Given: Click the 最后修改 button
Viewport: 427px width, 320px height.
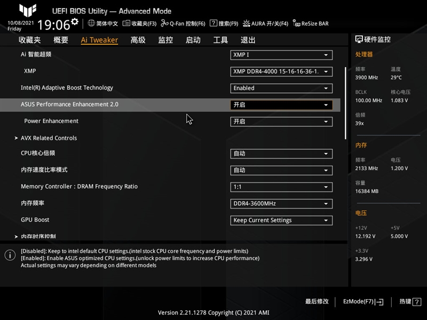Looking at the screenshot, I should (317, 301).
